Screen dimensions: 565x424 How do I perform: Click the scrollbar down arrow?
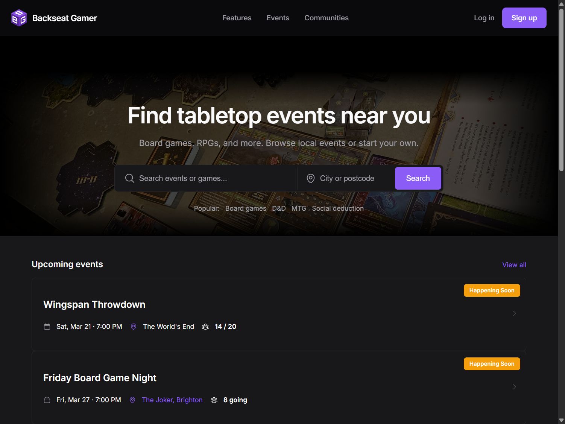point(562,420)
